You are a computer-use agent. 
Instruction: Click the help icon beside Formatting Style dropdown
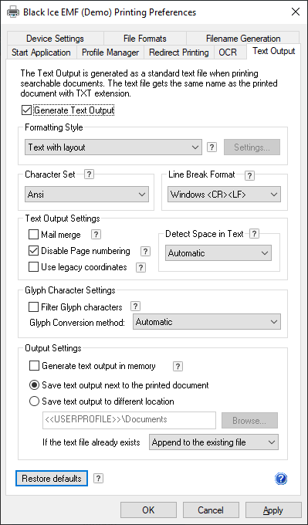point(212,147)
